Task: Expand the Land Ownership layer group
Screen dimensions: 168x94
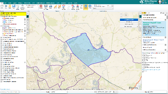Action: tap(1, 55)
